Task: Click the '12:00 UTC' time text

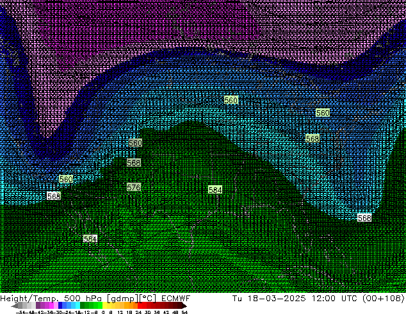Action: pyautogui.click(x=336, y=298)
